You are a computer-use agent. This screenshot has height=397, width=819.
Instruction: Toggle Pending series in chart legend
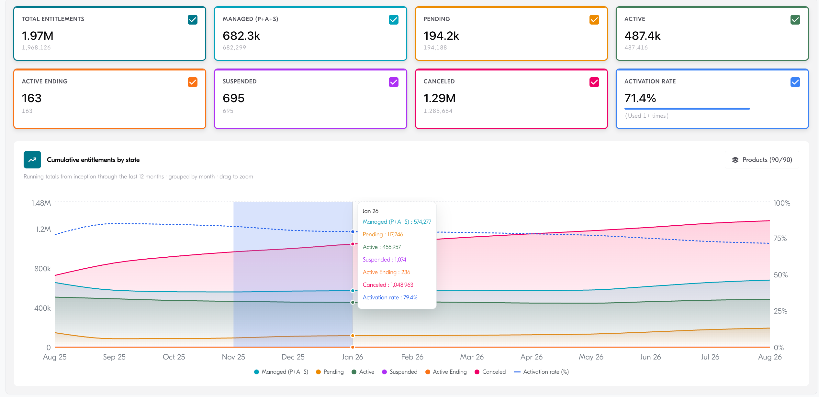coord(330,372)
